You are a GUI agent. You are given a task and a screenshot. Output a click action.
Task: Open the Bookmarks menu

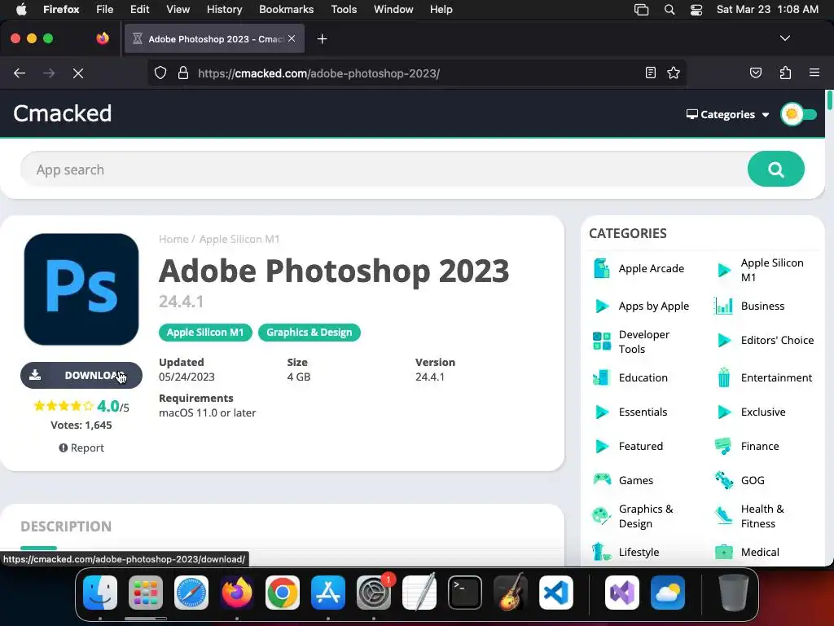[286, 10]
